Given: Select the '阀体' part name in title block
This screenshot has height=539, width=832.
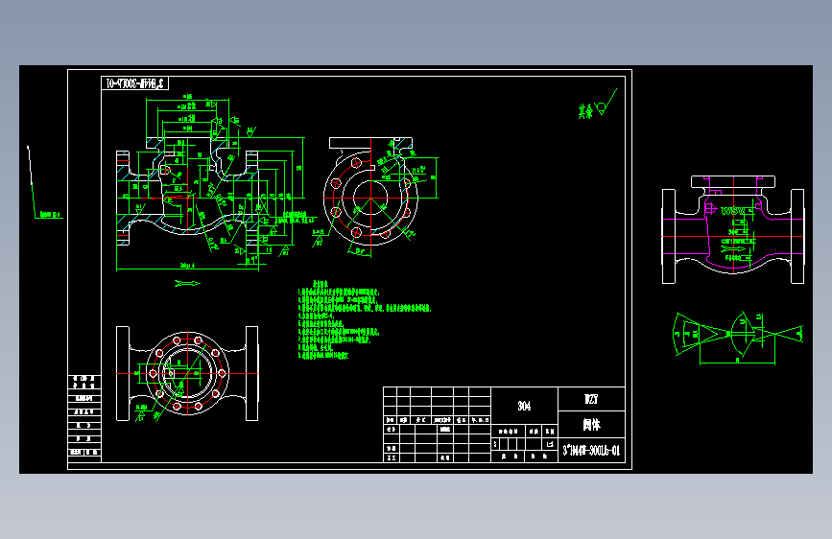Looking at the screenshot, I should [x=591, y=425].
